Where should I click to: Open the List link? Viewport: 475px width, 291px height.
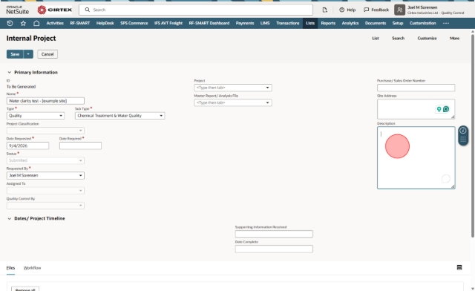pos(376,38)
